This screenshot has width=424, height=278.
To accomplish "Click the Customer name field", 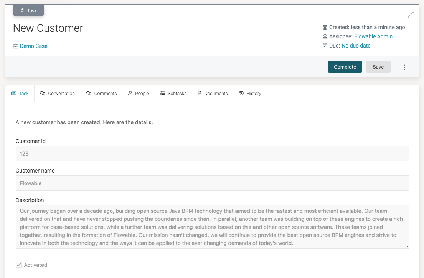I will (x=212, y=183).
